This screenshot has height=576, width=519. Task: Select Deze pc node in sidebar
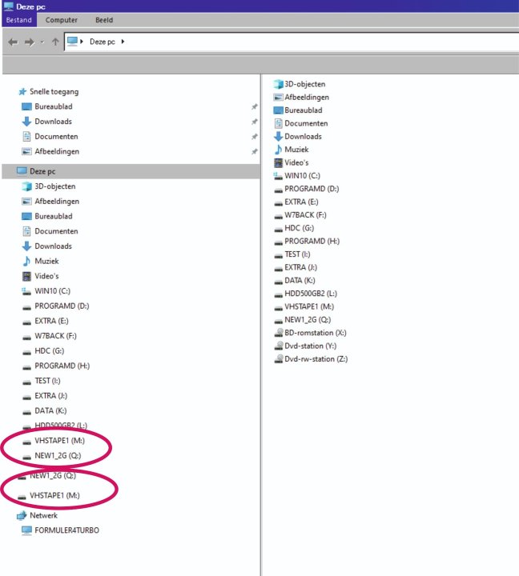point(131,171)
